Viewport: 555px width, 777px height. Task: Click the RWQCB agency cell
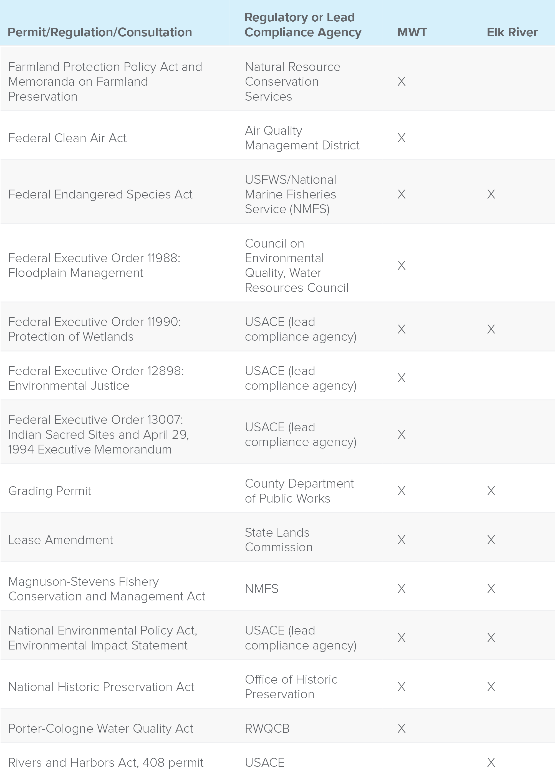click(267, 728)
